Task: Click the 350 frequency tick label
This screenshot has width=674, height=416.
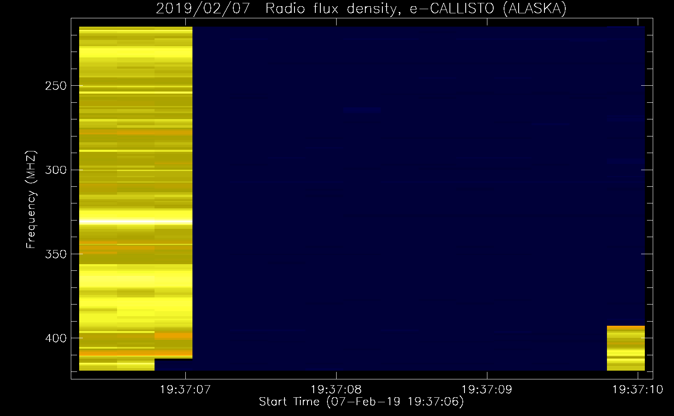Action: click(x=56, y=254)
